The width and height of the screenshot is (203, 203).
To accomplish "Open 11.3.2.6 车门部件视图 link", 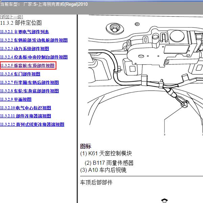I will (20, 74).
